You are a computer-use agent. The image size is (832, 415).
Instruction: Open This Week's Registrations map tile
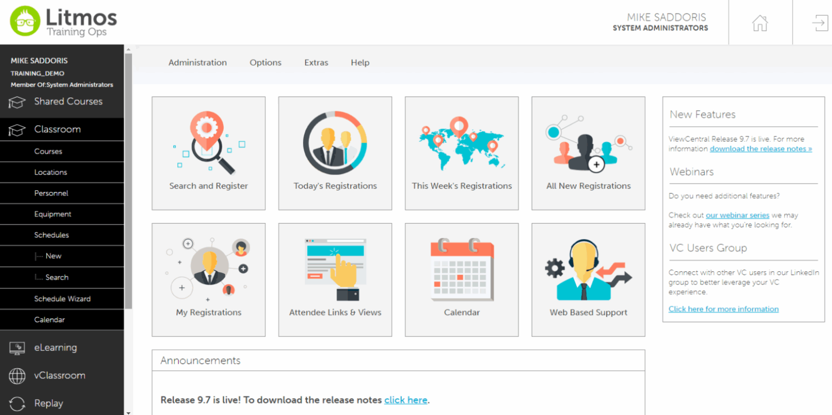[462, 153]
